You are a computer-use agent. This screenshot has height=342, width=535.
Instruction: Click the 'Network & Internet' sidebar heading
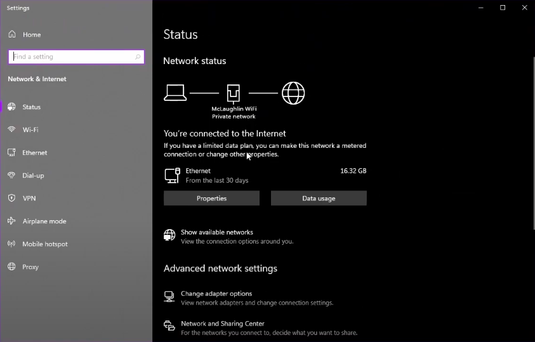point(37,79)
